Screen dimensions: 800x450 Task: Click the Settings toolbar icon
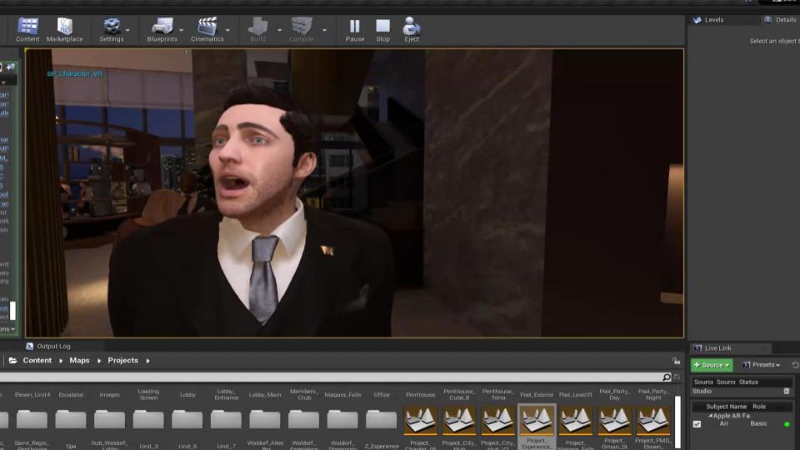(111, 29)
